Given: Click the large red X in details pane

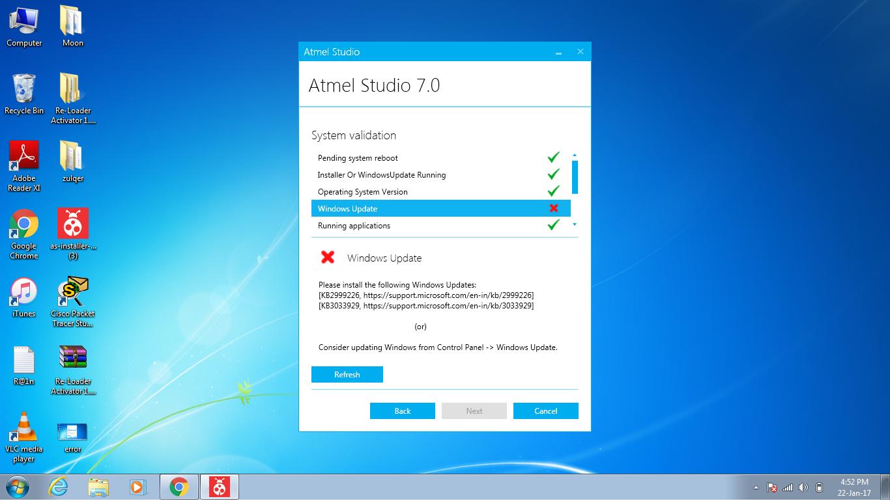Looking at the screenshot, I should (x=328, y=257).
